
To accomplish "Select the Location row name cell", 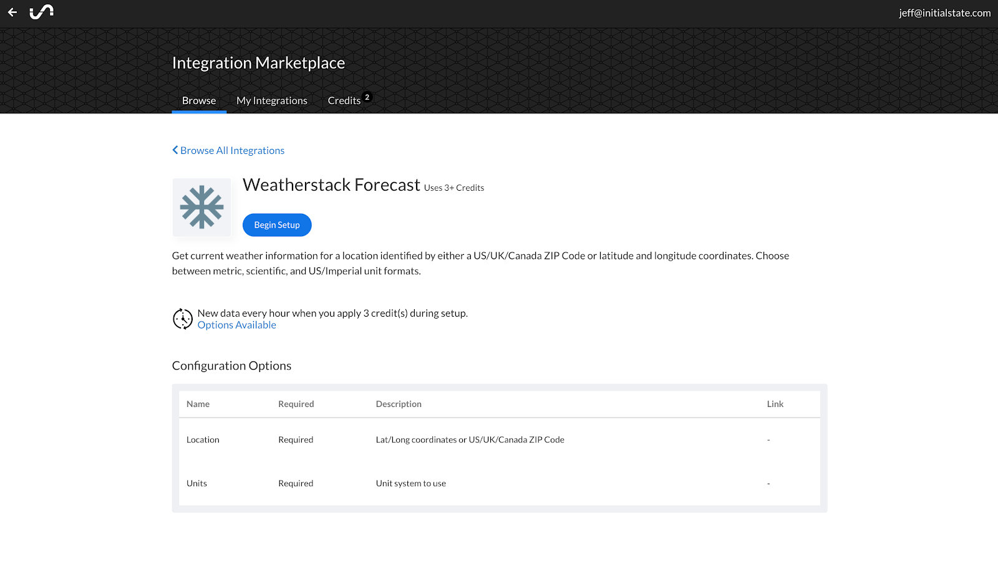I will 203,439.
